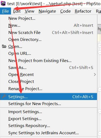Viewport: 101px width, 138px height.
Task: Click the folder icon beside Open...
Action: pos(4,47)
